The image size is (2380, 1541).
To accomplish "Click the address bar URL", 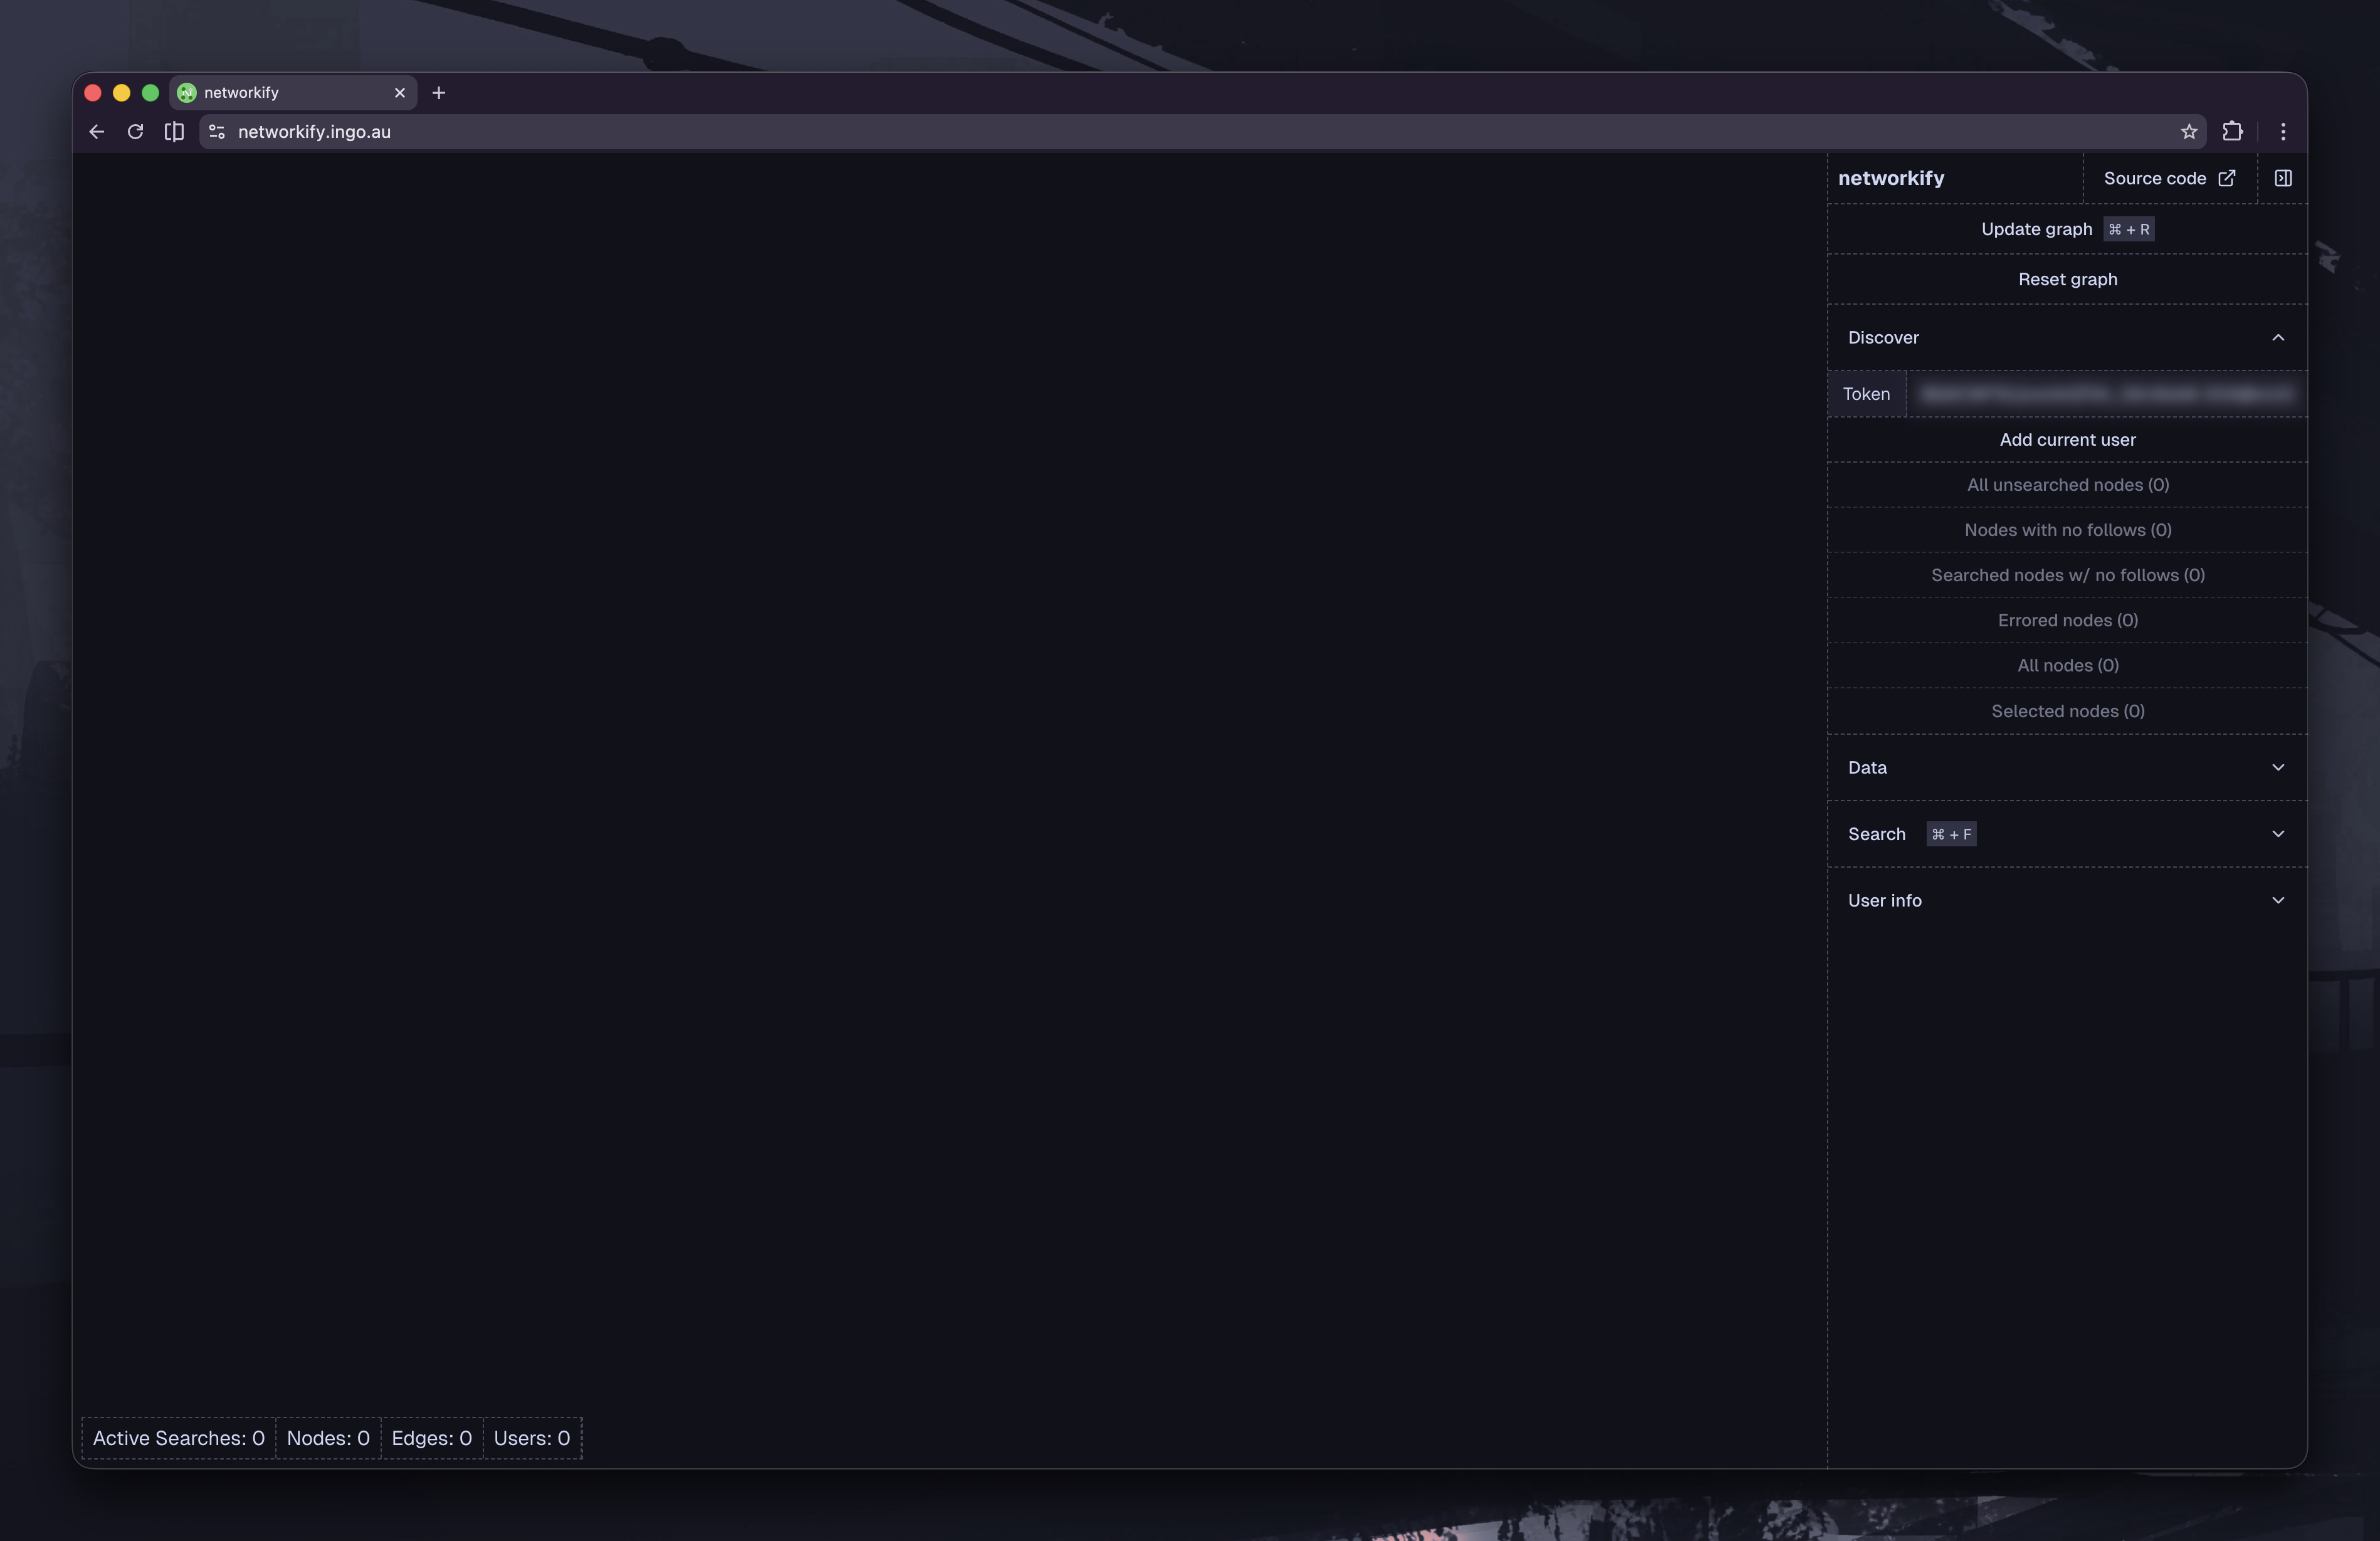I will pos(314,132).
